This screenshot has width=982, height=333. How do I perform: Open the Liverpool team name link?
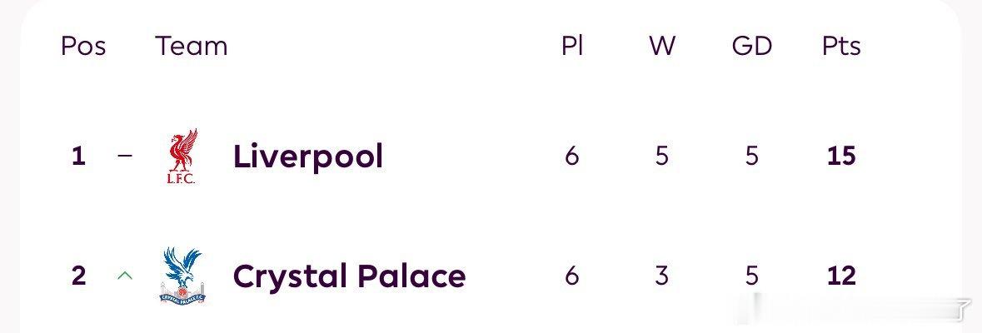pos(307,156)
